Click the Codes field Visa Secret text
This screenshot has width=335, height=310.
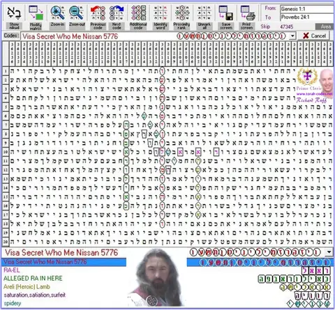pos(70,36)
